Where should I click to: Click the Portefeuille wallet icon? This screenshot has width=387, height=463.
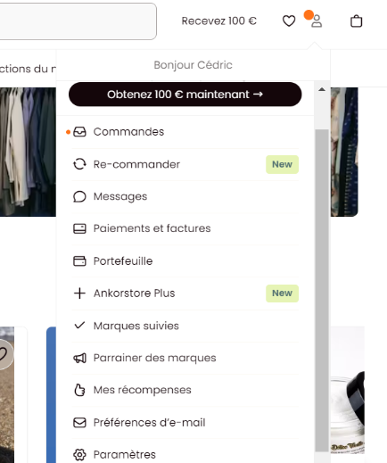click(79, 261)
